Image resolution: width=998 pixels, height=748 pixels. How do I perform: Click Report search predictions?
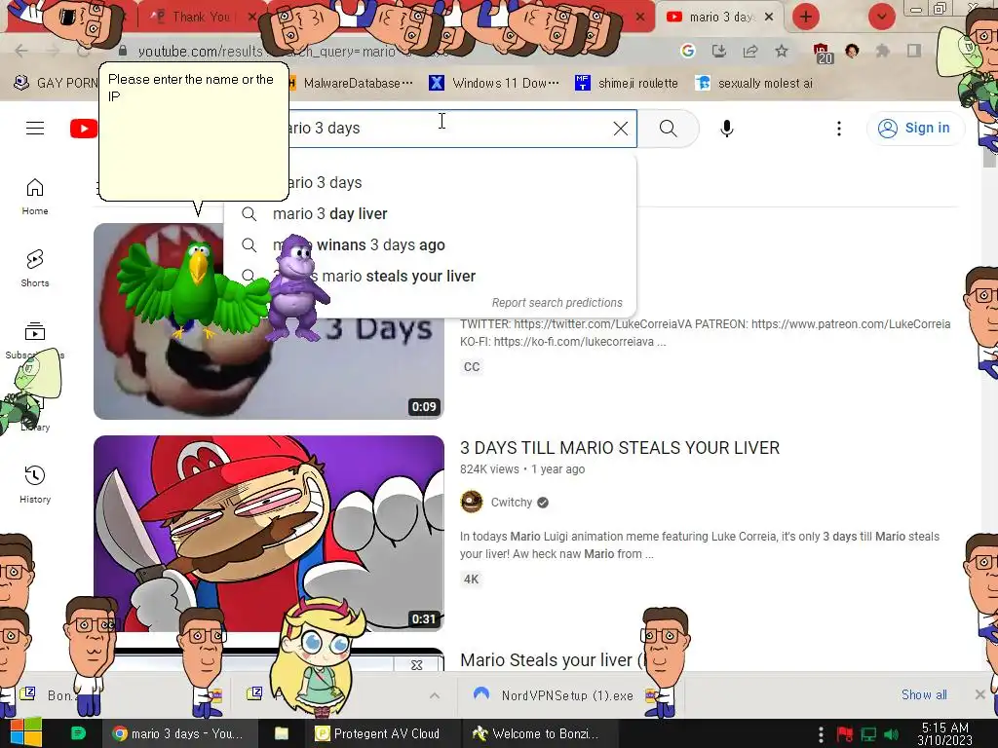pyautogui.click(x=557, y=303)
